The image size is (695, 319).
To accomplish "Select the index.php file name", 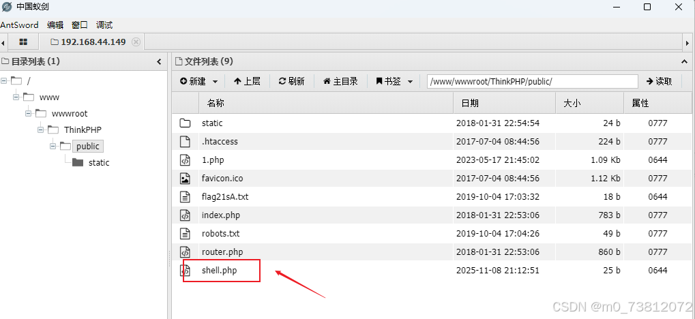I will (x=221, y=215).
